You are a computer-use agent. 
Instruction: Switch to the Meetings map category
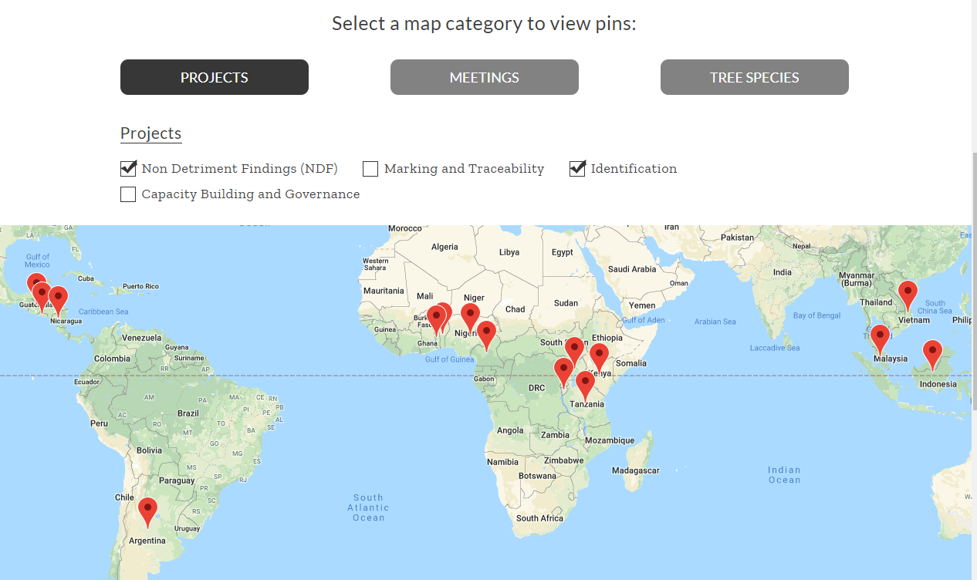point(484,77)
